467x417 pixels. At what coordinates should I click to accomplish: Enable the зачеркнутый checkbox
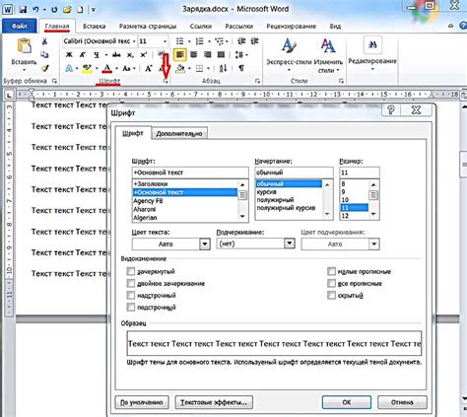point(131,271)
